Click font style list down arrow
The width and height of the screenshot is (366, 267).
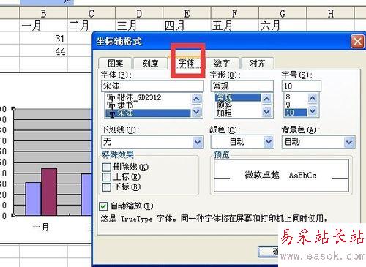[266, 112]
